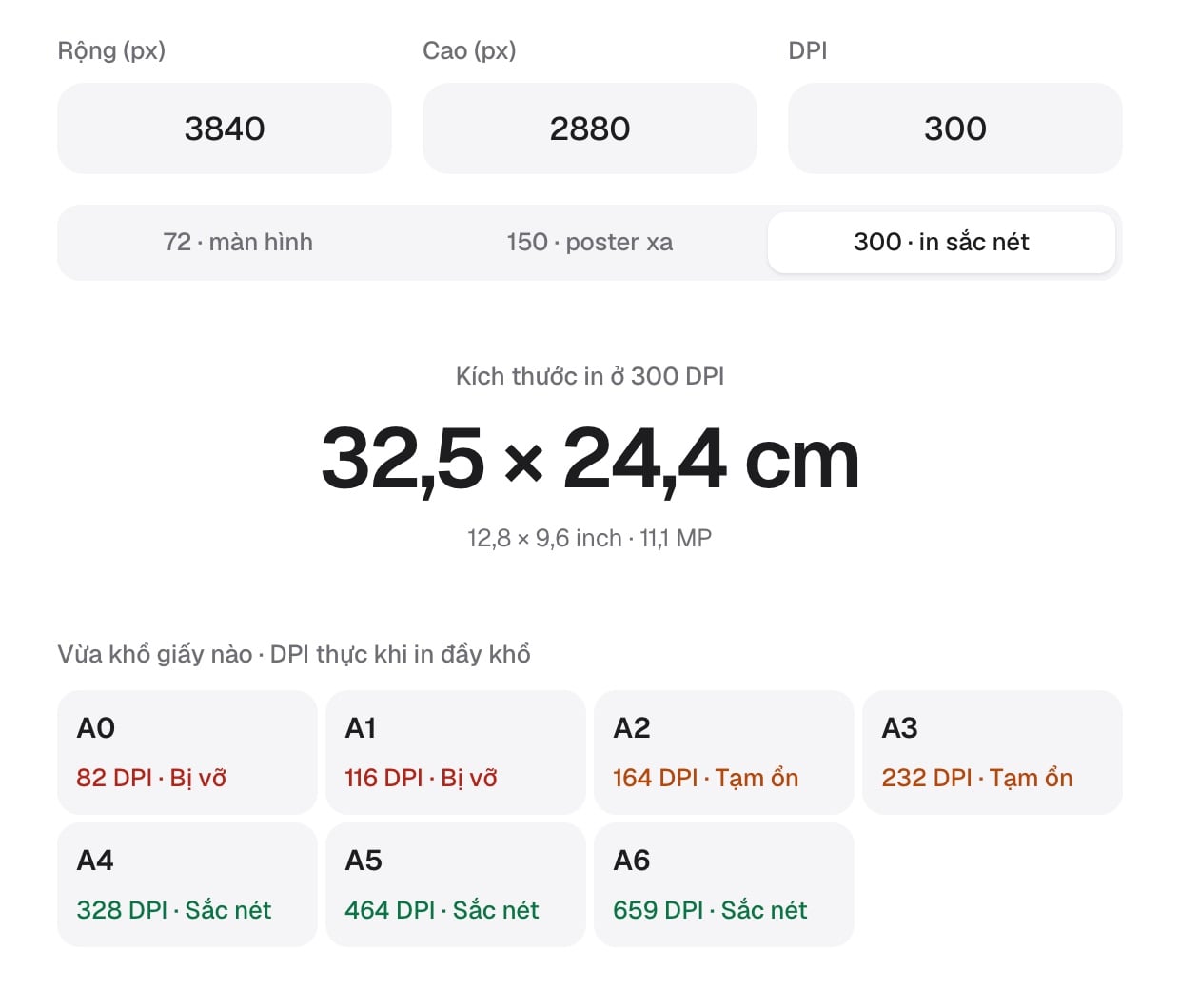Choose the "300 · in sắc nét" preset
1180x990 pixels.
pyautogui.click(x=941, y=243)
